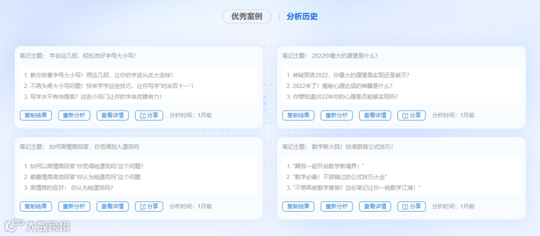Select title 你想知道2022年你的心愿是否能够实现吗

pos(342,97)
